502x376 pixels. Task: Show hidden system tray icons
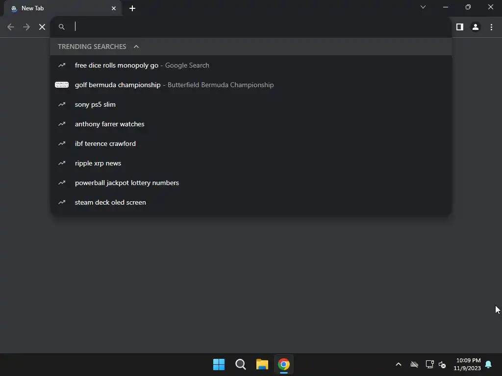(x=399, y=364)
